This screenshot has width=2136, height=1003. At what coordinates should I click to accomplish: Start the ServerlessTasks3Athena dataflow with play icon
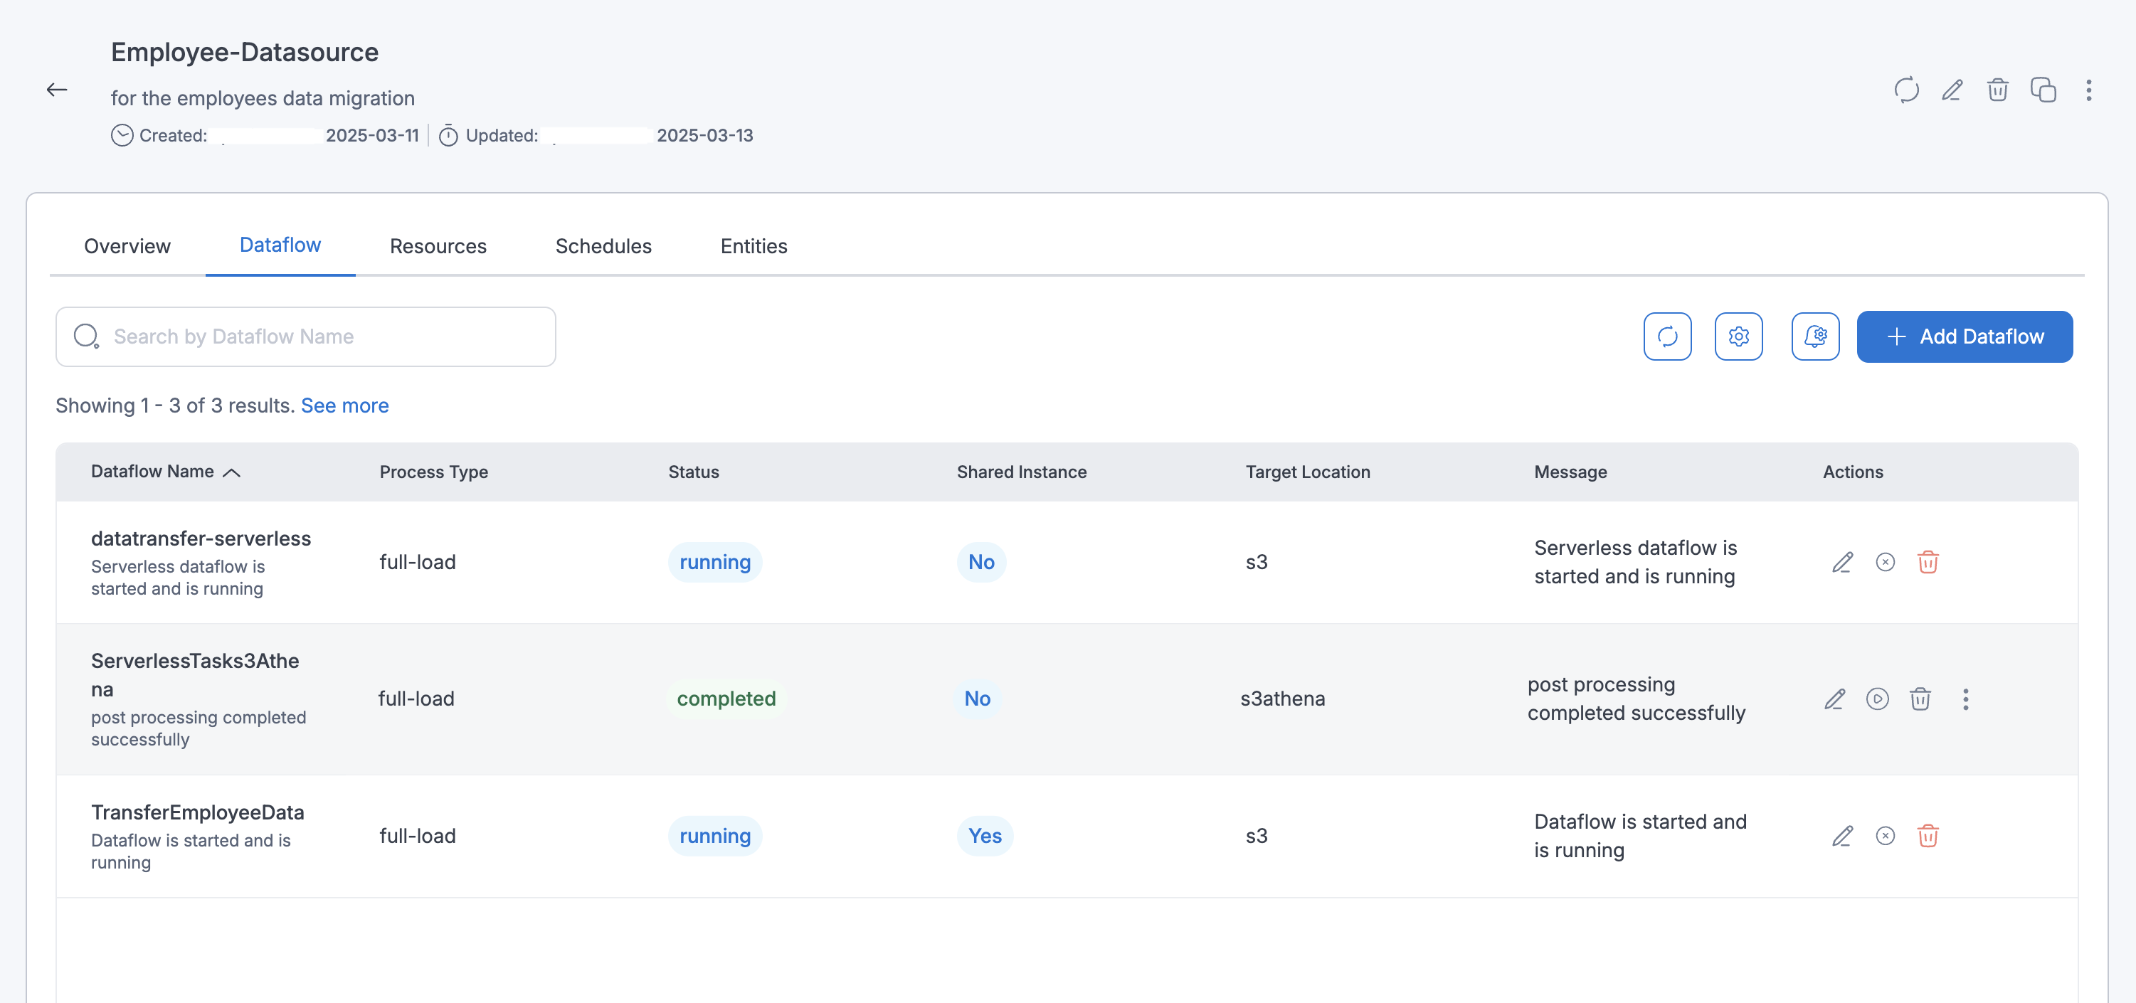click(1877, 699)
